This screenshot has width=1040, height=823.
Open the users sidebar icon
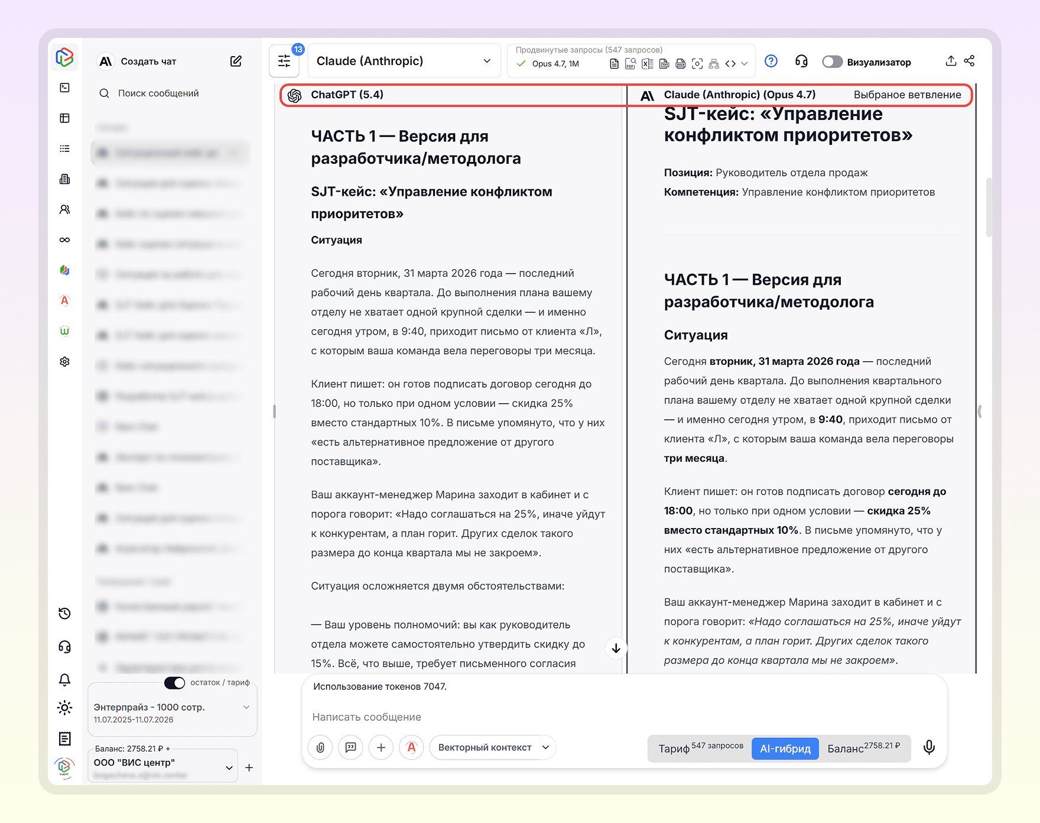point(65,209)
